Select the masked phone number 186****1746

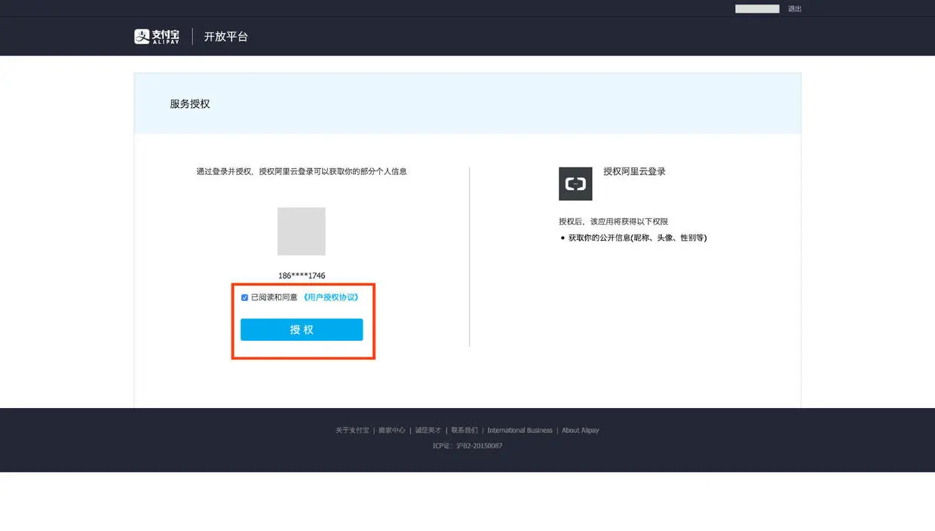coord(302,276)
